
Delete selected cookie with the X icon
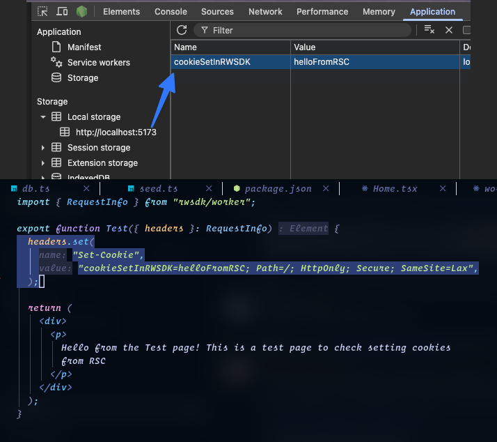pos(449,30)
